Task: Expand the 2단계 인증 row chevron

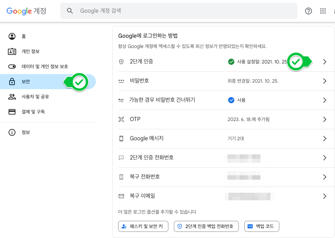Action: [x=325, y=62]
